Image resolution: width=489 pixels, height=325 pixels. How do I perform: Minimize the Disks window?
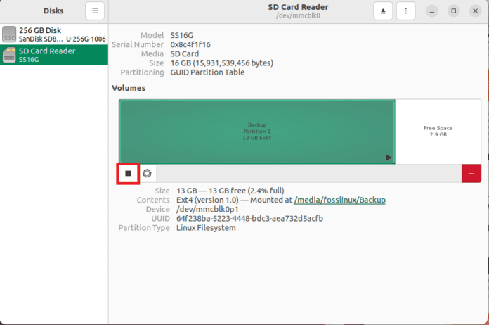click(x=433, y=11)
